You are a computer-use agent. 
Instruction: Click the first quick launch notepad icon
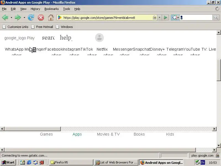tap(23, 162)
